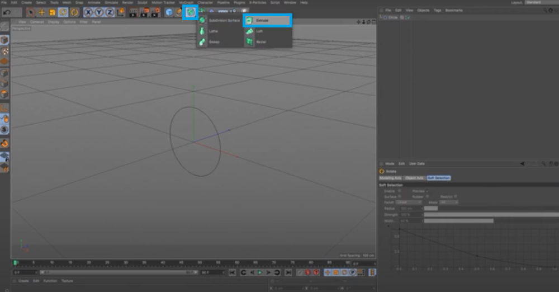Screen dimensions: 559x292
Task: Open Edit Render Settings icon
Action: 155,13
